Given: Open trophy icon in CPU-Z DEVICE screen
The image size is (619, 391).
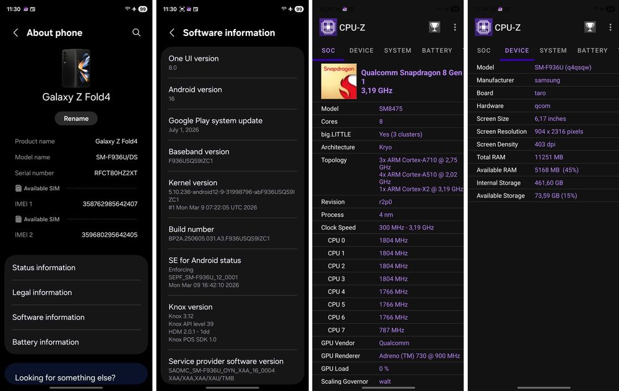Looking at the screenshot, I should coord(590,27).
